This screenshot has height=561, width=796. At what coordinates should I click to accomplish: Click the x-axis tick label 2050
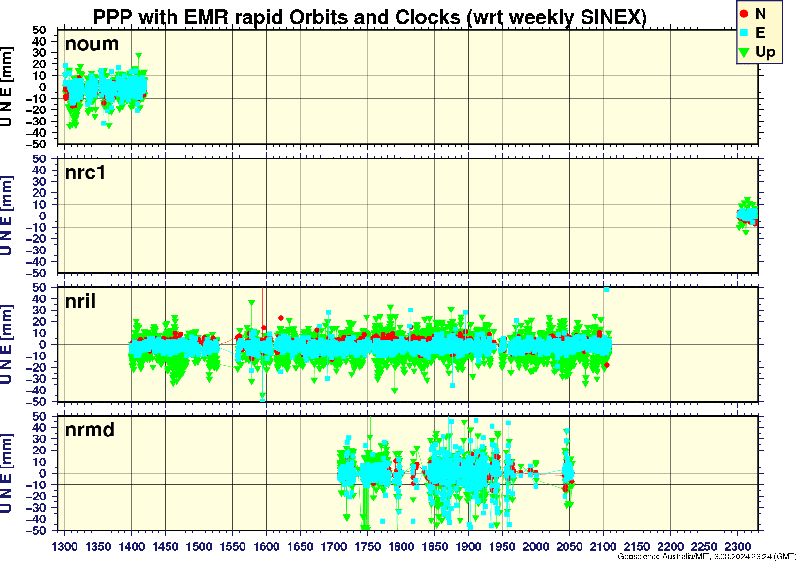569,546
